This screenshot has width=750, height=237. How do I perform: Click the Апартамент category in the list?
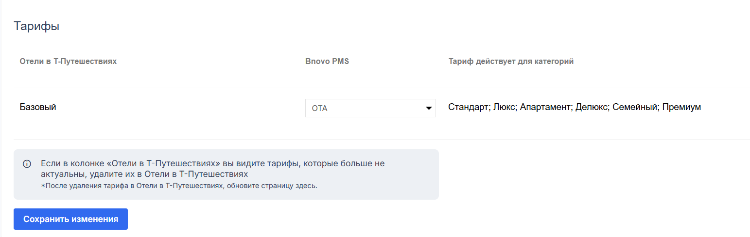(x=545, y=107)
